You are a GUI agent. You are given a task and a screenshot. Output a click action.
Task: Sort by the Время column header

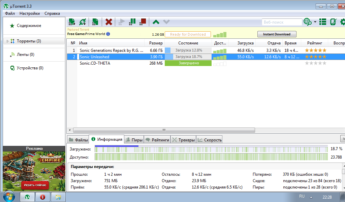[292, 43]
